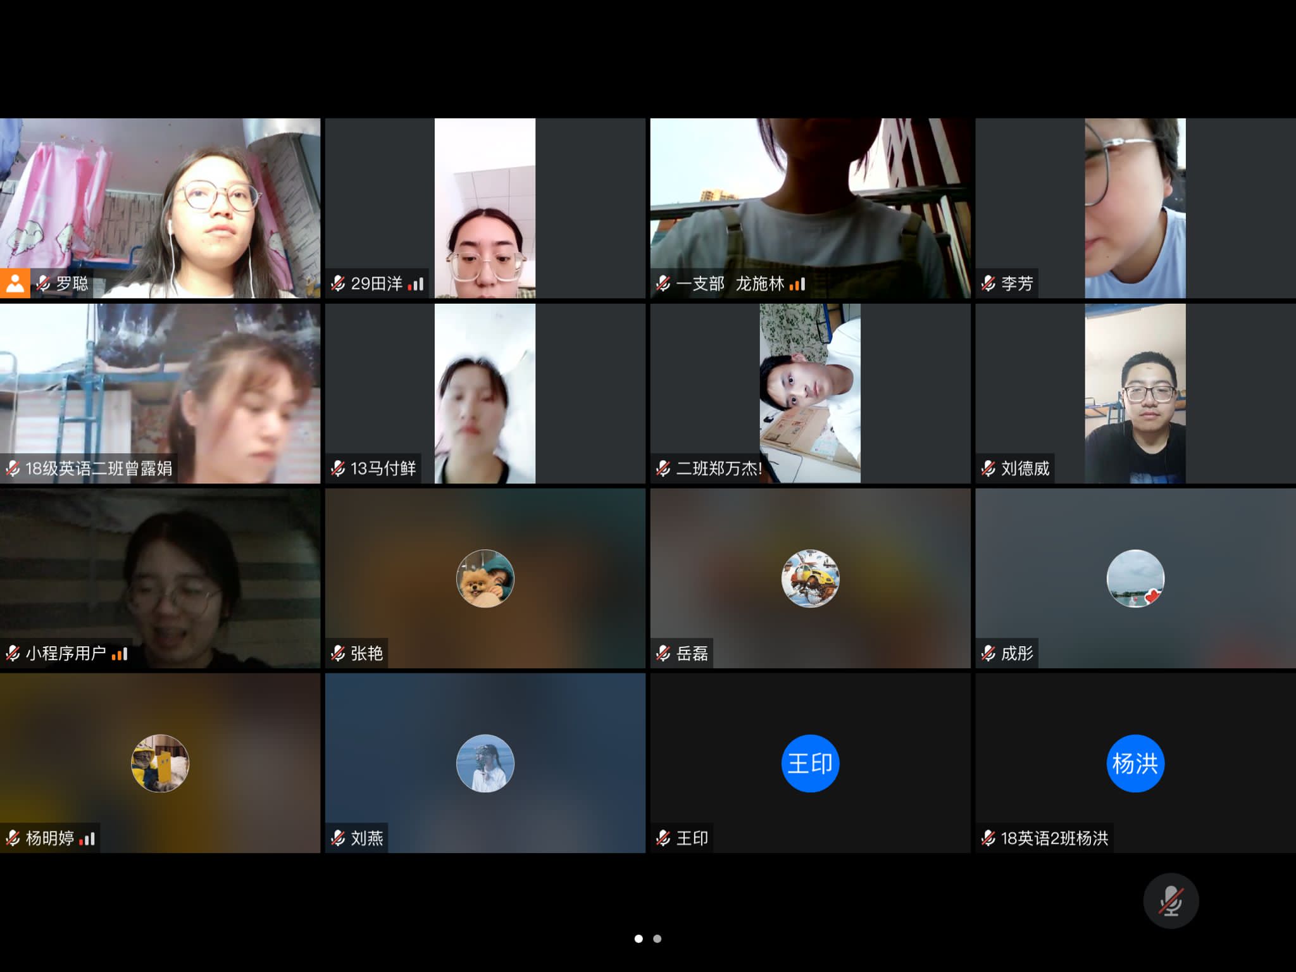Click muted mic icon beside 刘德威
This screenshot has width=1296, height=972.
[x=988, y=468]
